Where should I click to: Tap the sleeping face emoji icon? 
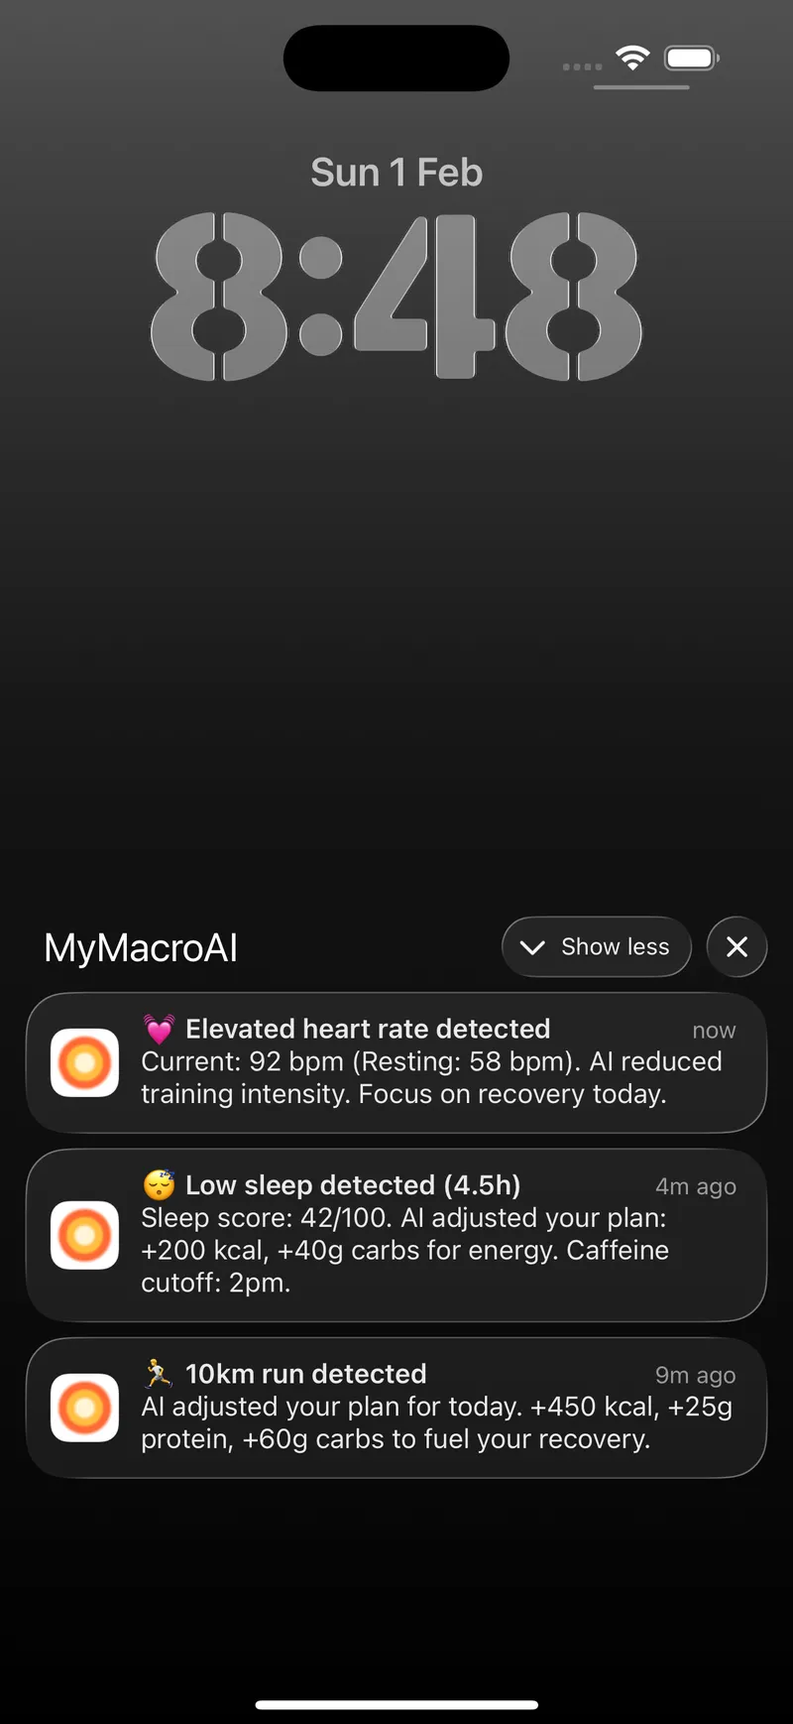pos(159,1184)
